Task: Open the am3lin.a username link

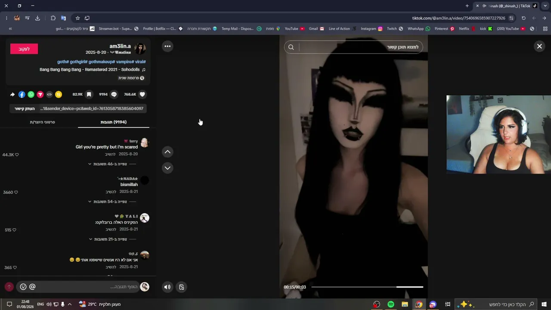Action: (120, 46)
